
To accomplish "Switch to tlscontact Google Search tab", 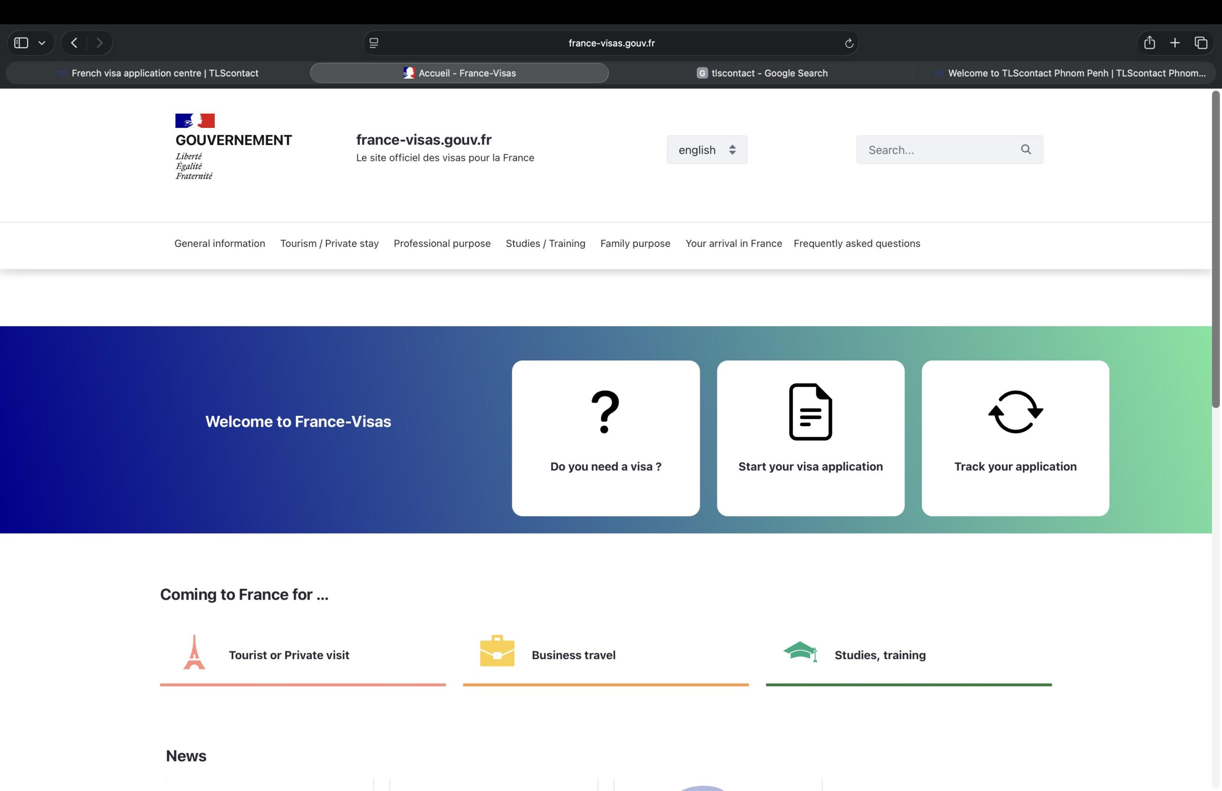I will click(x=762, y=73).
